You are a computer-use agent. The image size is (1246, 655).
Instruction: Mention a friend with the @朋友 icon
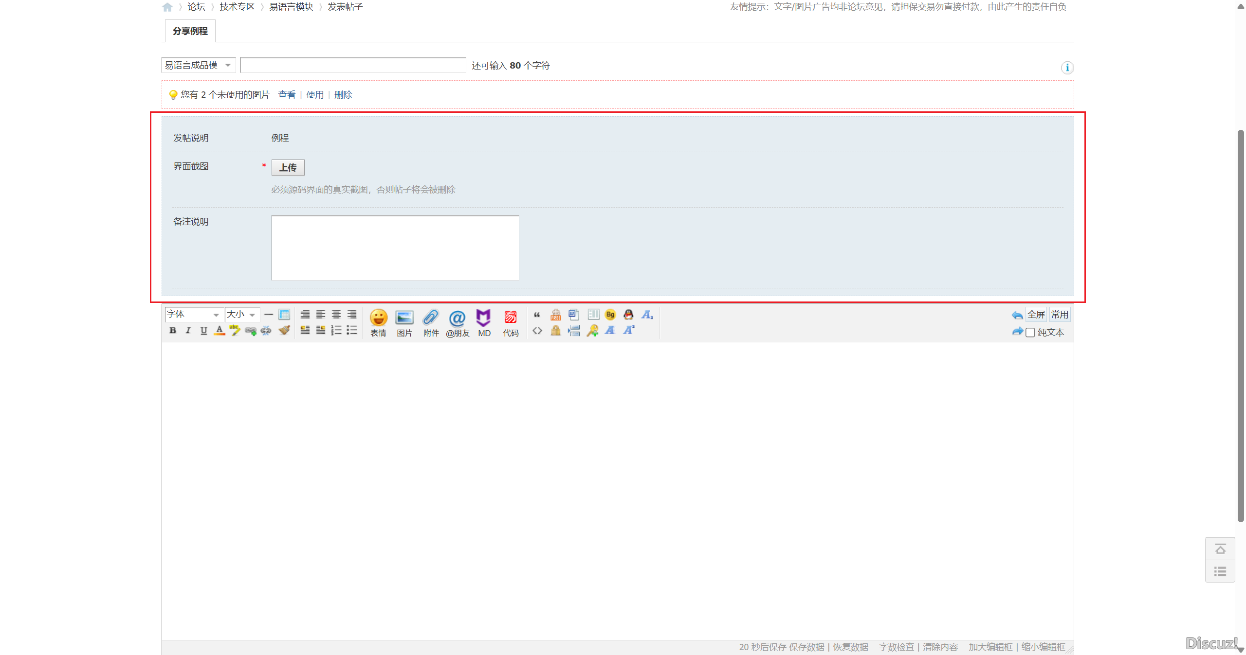(x=457, y=322)
